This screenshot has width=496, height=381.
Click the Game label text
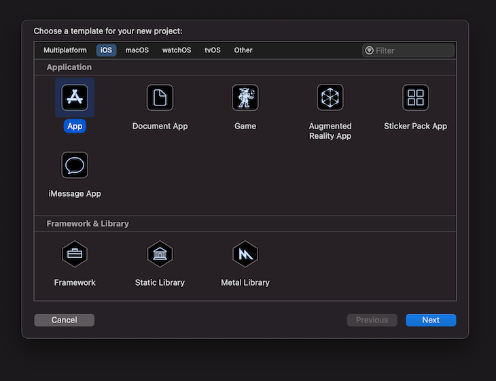[245, 126]
